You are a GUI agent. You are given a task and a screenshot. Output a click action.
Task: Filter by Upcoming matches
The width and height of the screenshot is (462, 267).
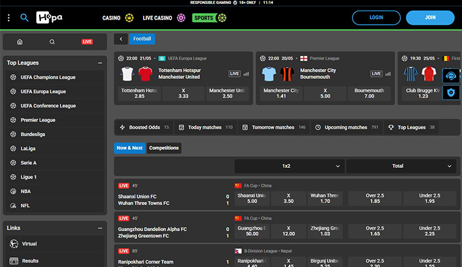[x=347, y=128]
